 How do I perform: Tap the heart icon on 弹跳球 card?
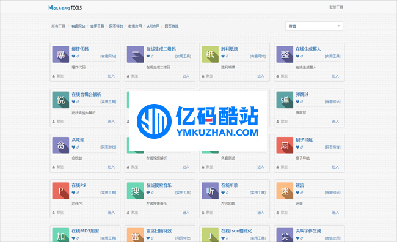point(297,101)
